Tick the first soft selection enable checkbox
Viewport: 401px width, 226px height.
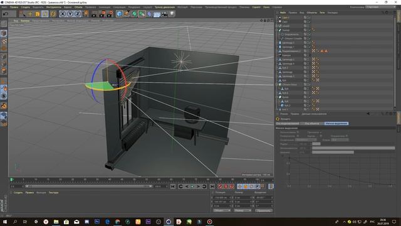coord(298,132)
